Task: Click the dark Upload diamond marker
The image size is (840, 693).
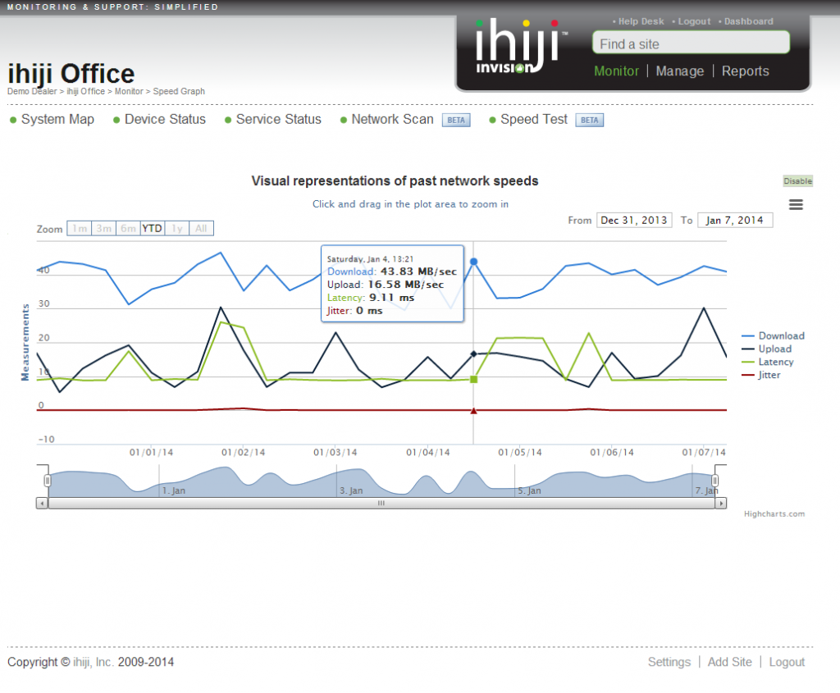Action: tap(473, 354)
